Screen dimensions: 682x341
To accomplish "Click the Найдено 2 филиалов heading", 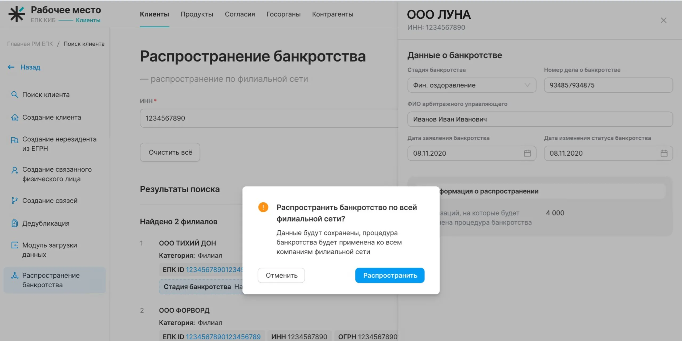I will point(178,222).
